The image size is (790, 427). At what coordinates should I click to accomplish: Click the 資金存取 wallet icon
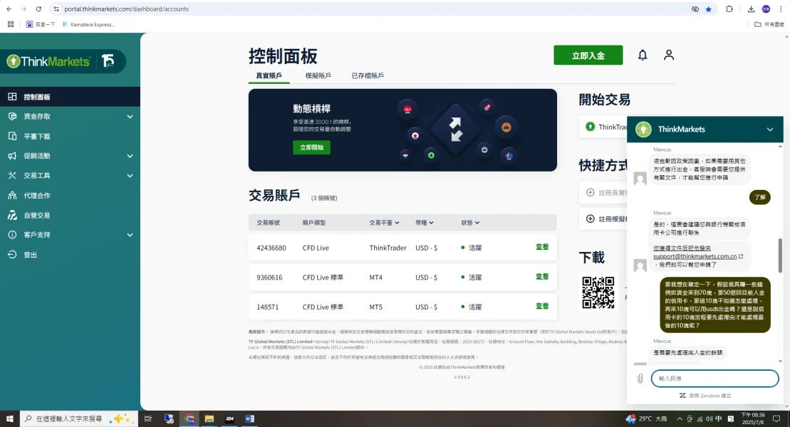coord(12,116)
